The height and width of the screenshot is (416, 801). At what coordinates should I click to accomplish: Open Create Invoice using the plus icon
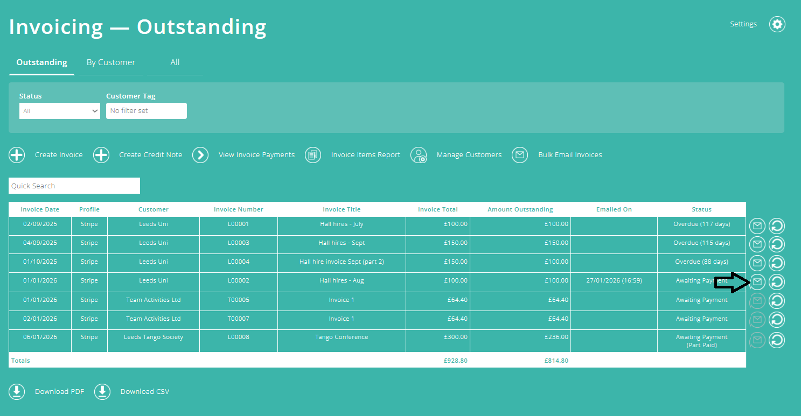pyautogui.click(x=17, y=155)
